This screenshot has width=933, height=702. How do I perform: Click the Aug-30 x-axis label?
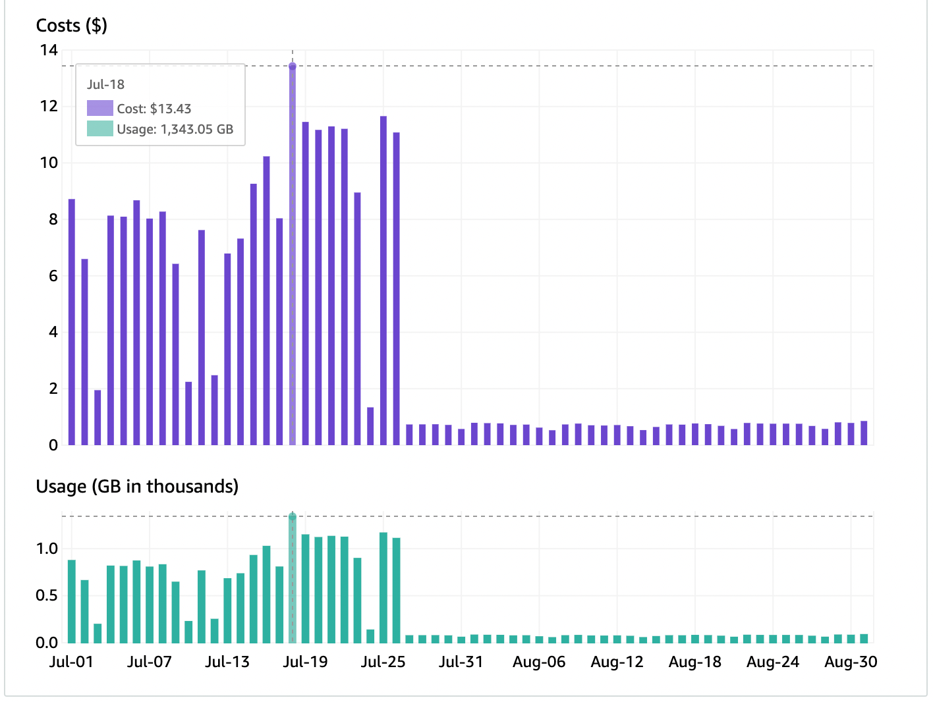(850, 662)
